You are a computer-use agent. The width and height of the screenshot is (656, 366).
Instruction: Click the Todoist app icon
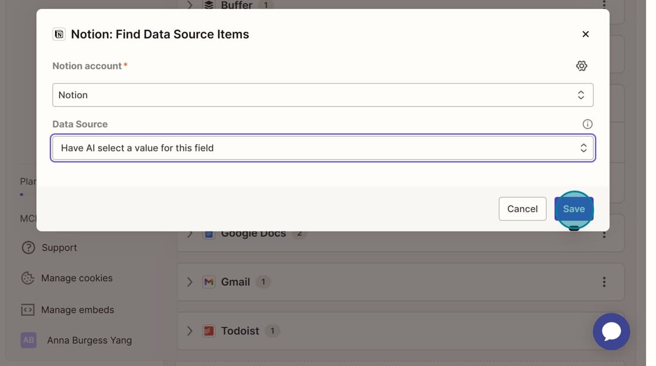pyautogui.click(x=209, y=331)
